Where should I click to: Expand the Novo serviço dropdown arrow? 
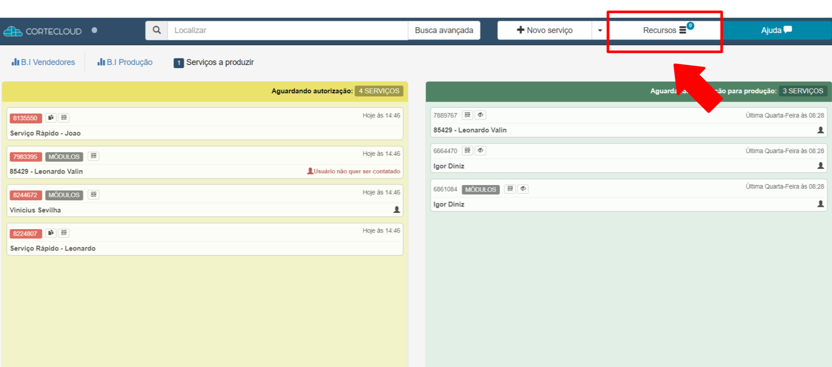600,30
